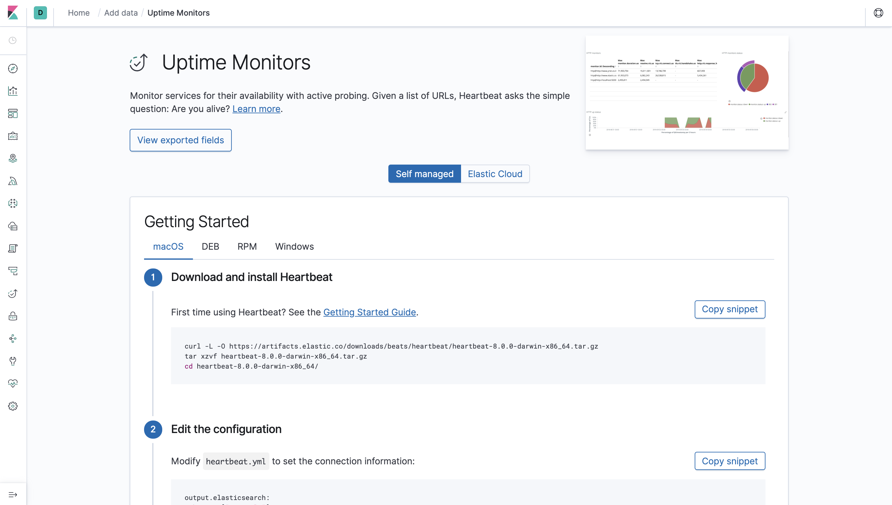Open the Maps app

tap(13, 159)
